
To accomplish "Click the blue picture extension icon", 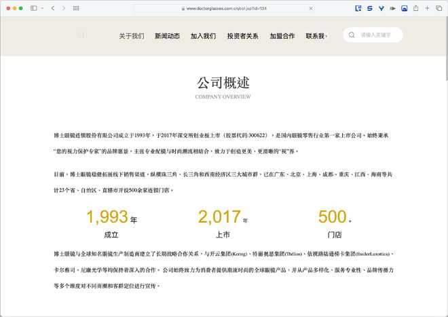I will pyautogui.click(x=405, y=8).
